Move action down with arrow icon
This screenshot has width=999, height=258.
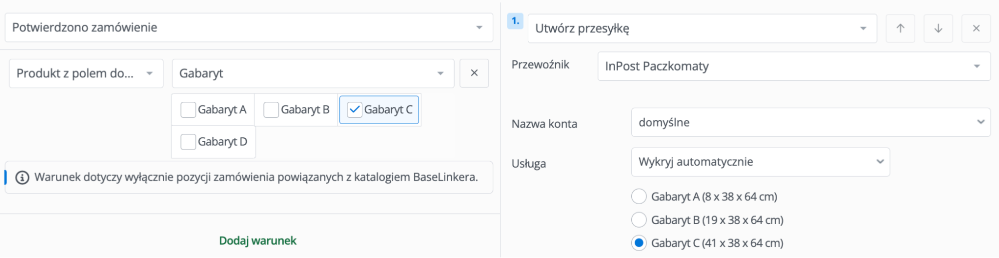[x=938, y=28]
